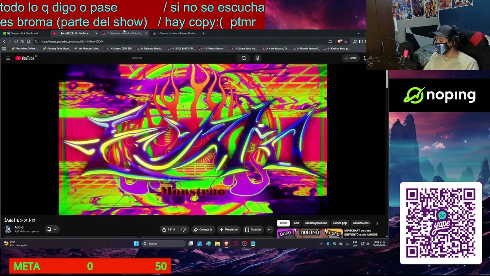The image size is (490, 276).
Task: Open Ver Monster Strike bookmark
Action: pyautogui.click(x=87, y=49)
